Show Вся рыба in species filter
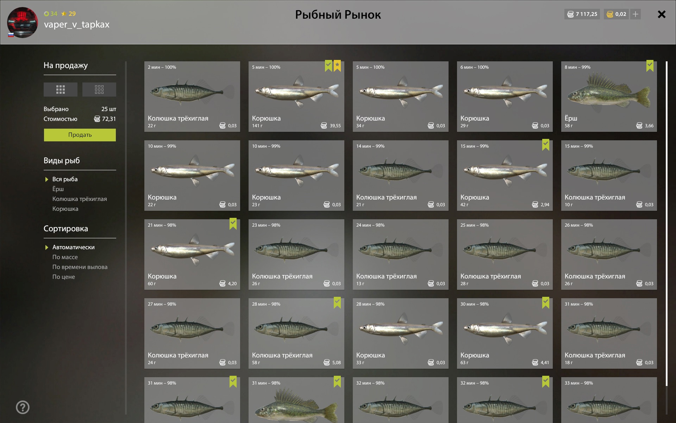The width and height of the screenshot is (676, 423). click(65, 179)
